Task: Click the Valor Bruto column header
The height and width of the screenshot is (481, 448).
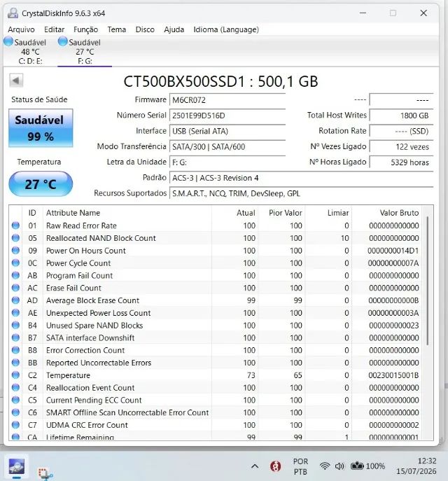Action: (386, 213)
